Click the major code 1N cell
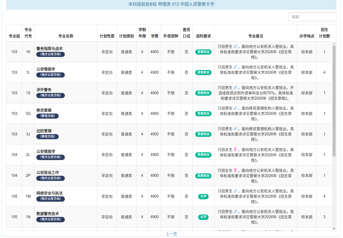Image resolution: width=343 pixels, height=238 pixels. 28,217
